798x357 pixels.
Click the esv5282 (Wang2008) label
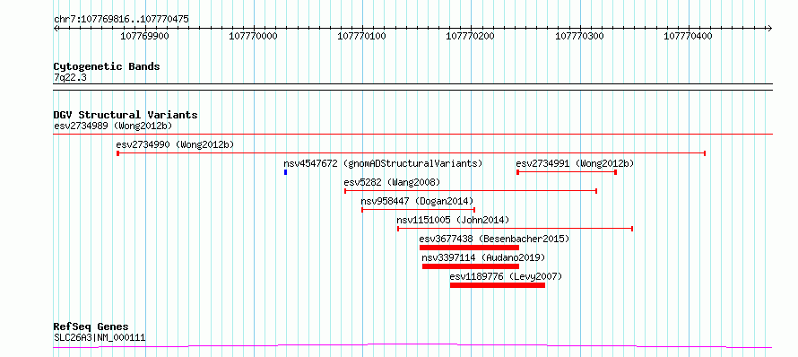click(392, 182)
